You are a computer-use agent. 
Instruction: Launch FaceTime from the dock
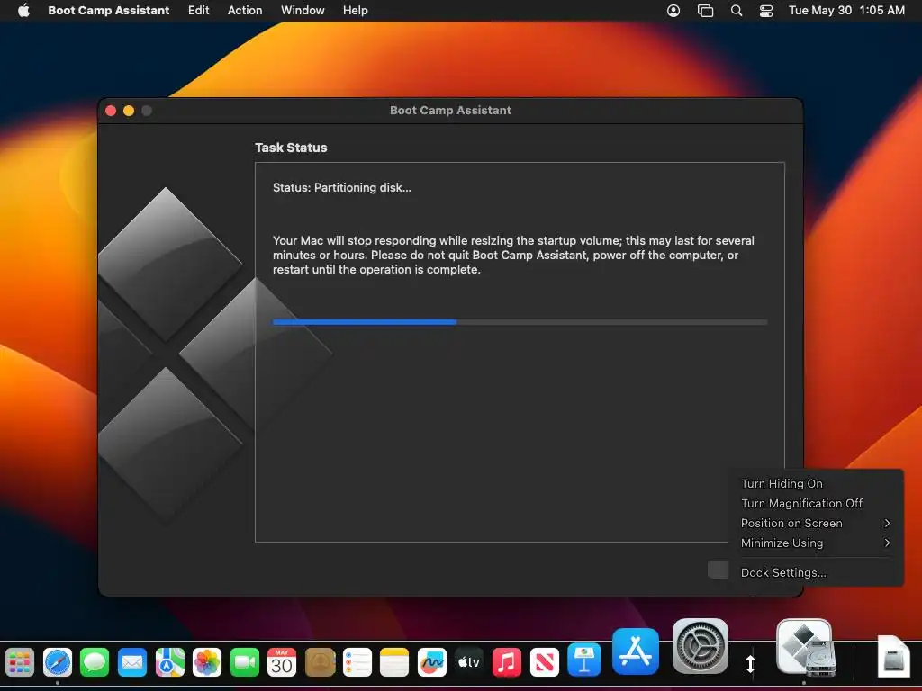pyautogui.click(x=245, y=663)
